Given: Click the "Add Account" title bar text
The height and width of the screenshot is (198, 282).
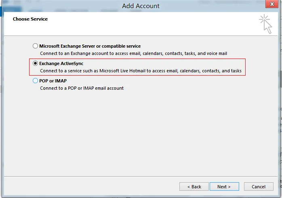Looking at the screenshot, I should pyautogui.click(x=141, y=6).
